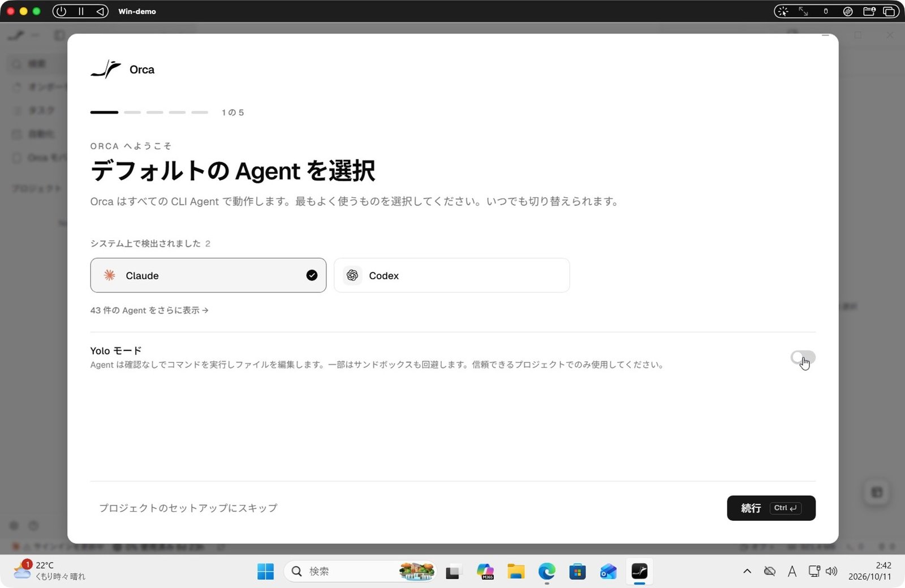Screen dimensions: 905x588
Task: Pause the Win-demo virtual machine
Action: pyautogui.click(x=81, y=11)
